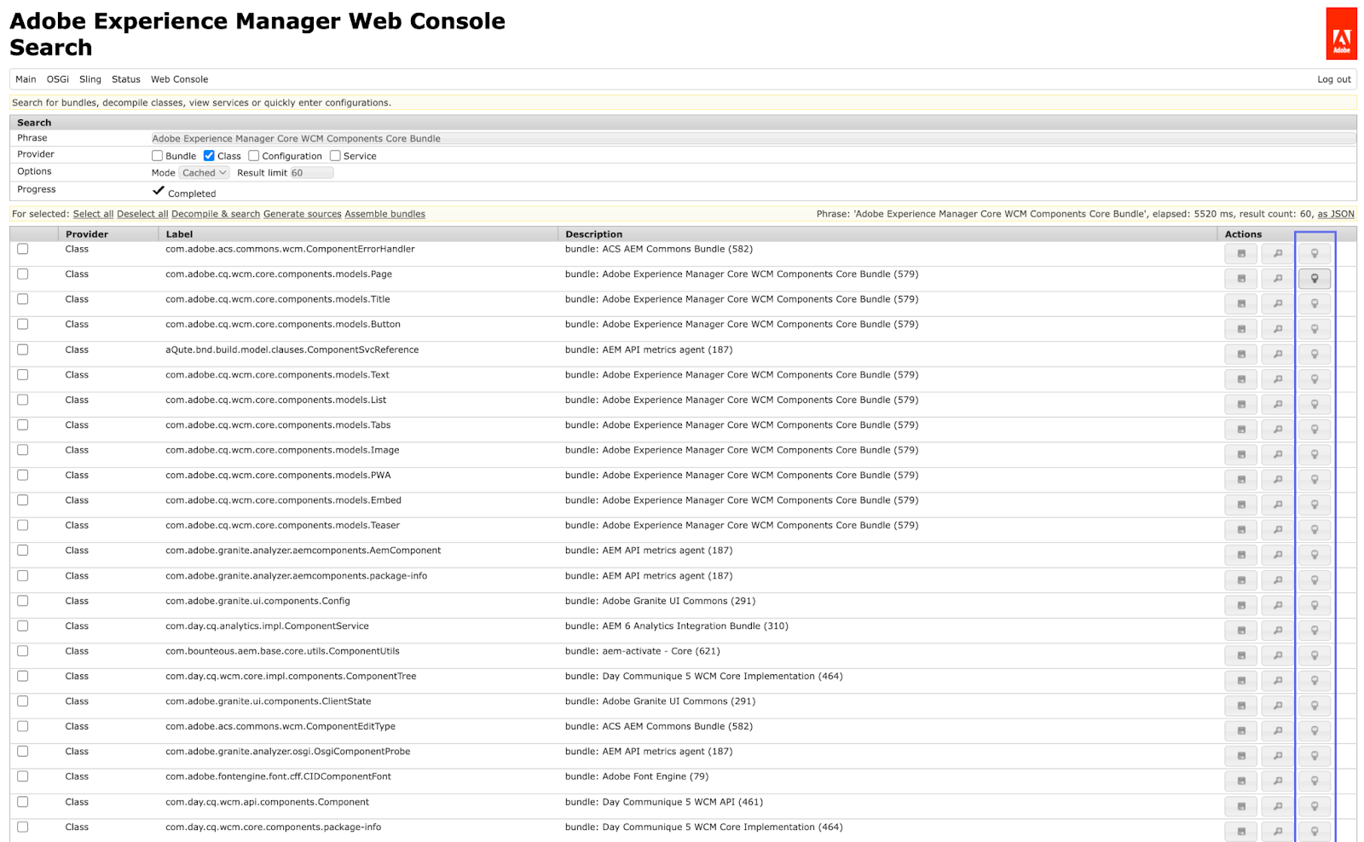Click the bundle icon for ComponentErrorHandler row
Screen dimensions: 1364x842
click(1241, 253)
